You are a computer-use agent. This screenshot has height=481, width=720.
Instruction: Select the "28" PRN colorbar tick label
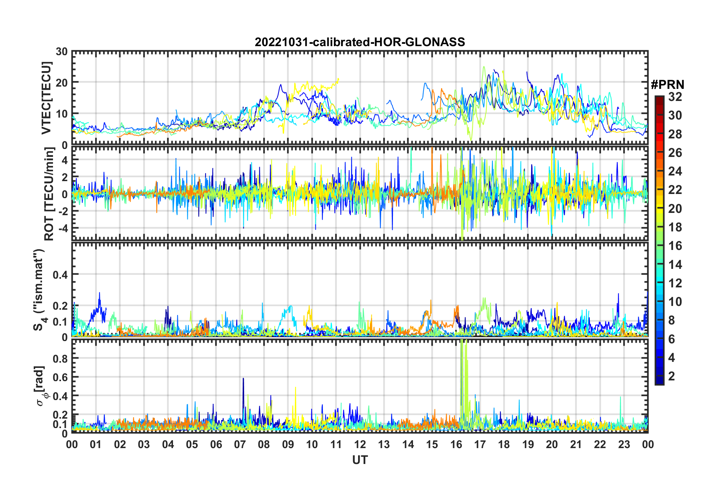[675, 134]
